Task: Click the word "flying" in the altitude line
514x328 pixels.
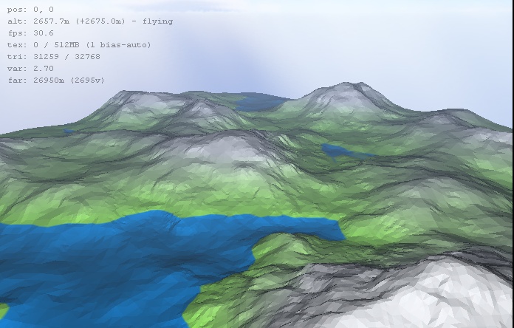Action: pos(159,21)
